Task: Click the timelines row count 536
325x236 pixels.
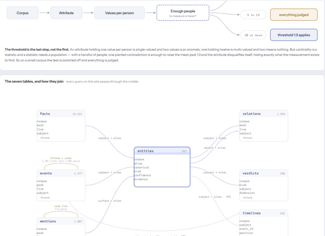Action: click(x=282, y=213)
